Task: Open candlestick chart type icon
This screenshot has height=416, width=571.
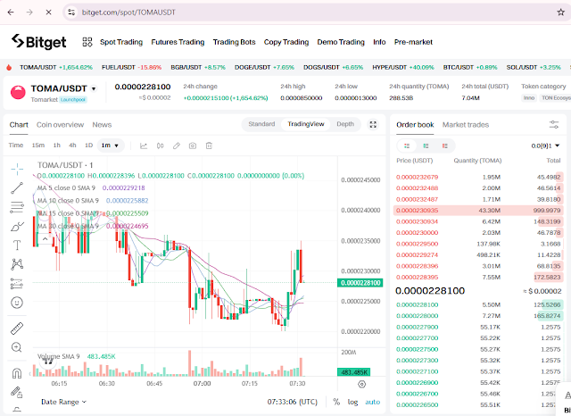Action: coord(160,146)
